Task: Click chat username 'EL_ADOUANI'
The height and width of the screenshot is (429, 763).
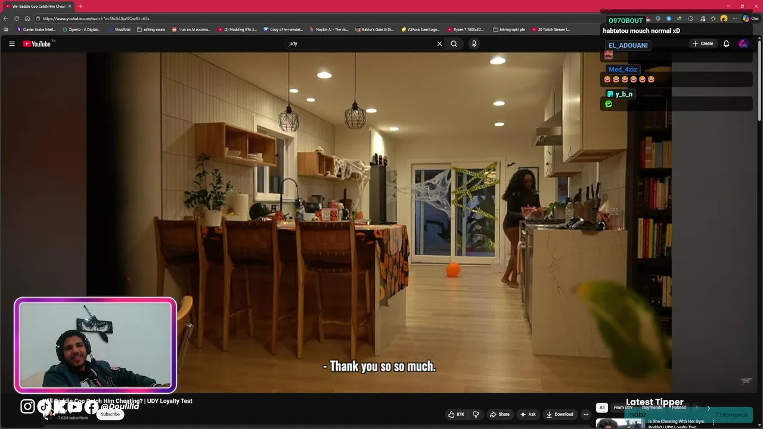Action: [x=628, y=45]
